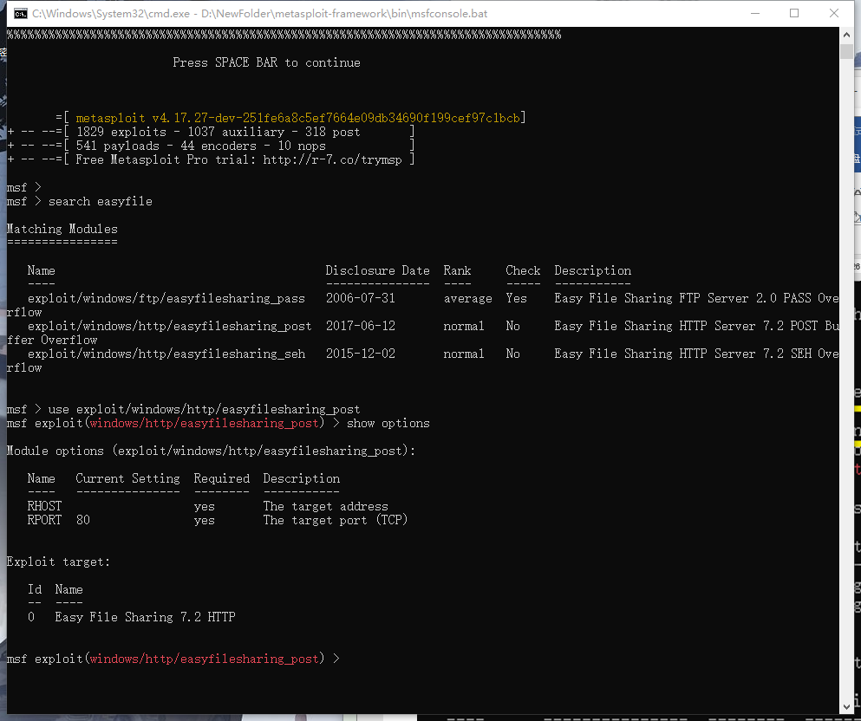Click the metasploit v4.17.27-dev version line

pyautogui.click(x=297, y=118)
